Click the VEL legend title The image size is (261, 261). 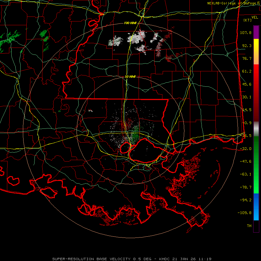pyautogui.click(x=255, y=17)
